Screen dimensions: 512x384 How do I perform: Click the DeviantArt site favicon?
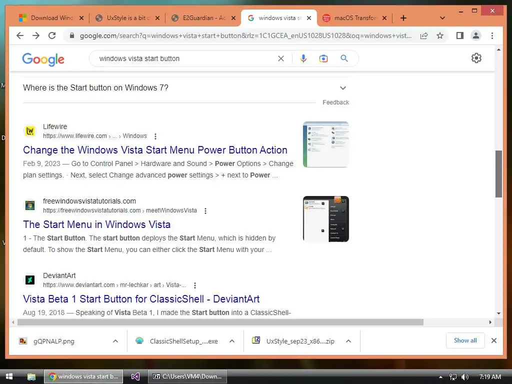tap(30, 280)
